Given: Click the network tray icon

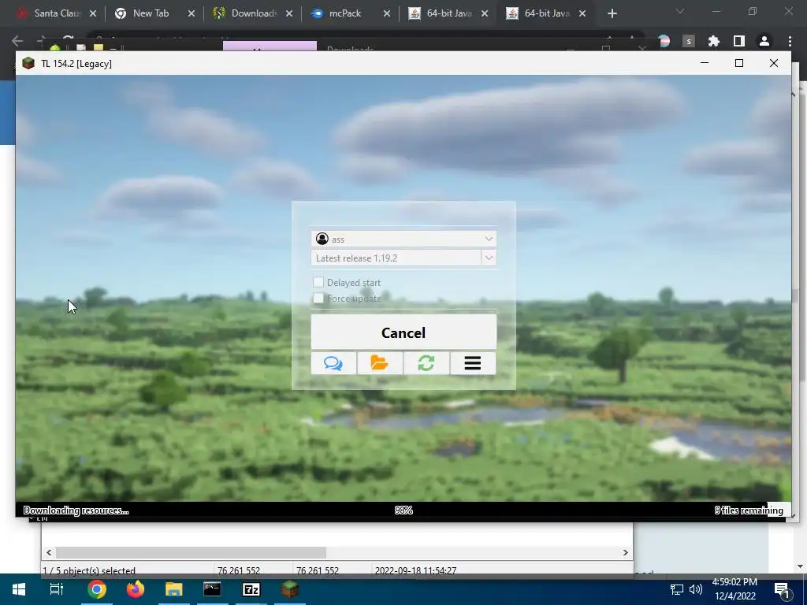Looking at the screenshot, I should [676, 589].
